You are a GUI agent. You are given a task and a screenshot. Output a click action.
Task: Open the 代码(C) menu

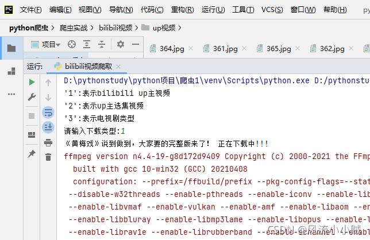pyautogui.click(x=152, y=10)
